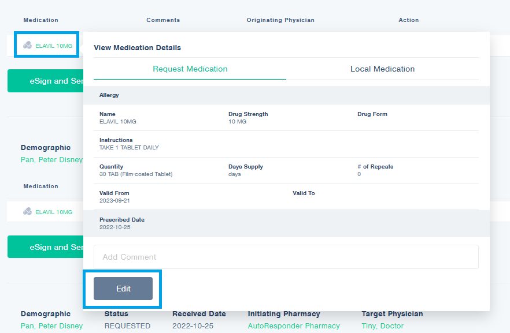Image resolution: width=510 pixels, height=333 pixels.
Task: Click the Received Date column header
Action: click(x=199, y=314)
